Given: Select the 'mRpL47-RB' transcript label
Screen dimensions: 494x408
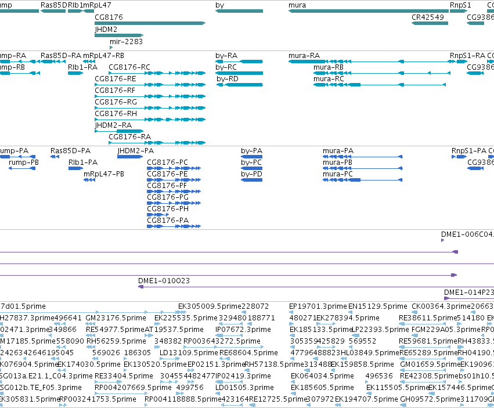Looking at the screenshot, I should (103, 56).
